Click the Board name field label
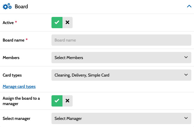194x127 pixels. point(13,40)
